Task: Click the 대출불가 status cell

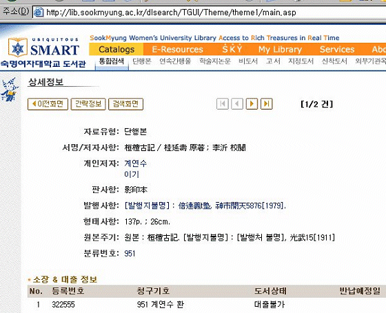Action: (270, 305)
